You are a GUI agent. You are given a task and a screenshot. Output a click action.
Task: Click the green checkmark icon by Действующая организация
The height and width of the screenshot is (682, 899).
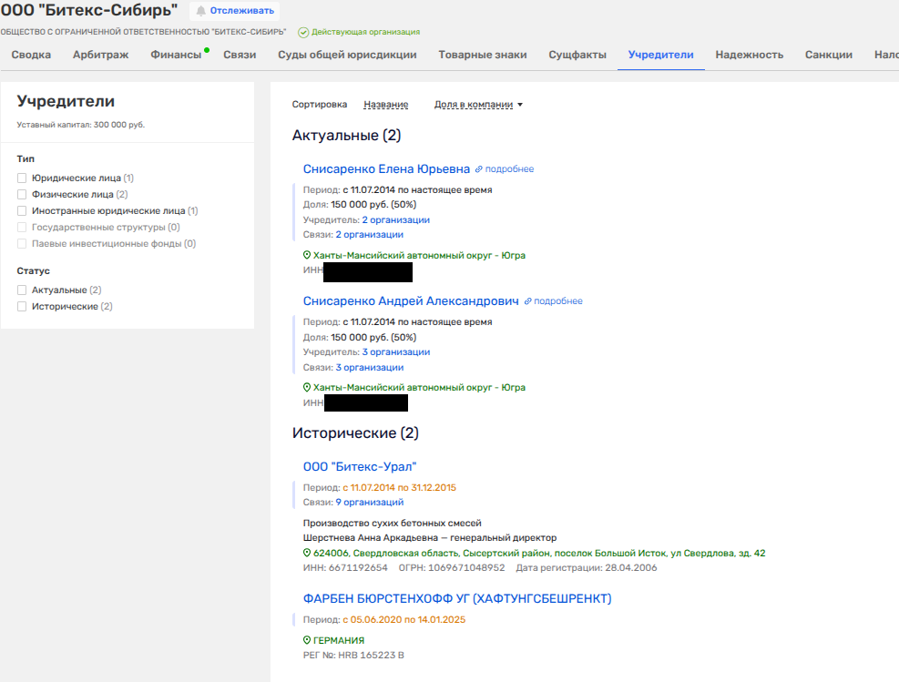pyautogui.click(x=303, y=32)
